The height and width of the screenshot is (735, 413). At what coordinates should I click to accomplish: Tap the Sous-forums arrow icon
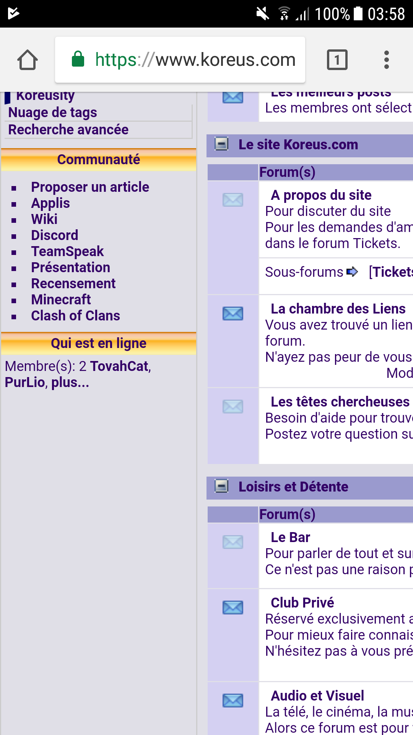tap(352, 272)
